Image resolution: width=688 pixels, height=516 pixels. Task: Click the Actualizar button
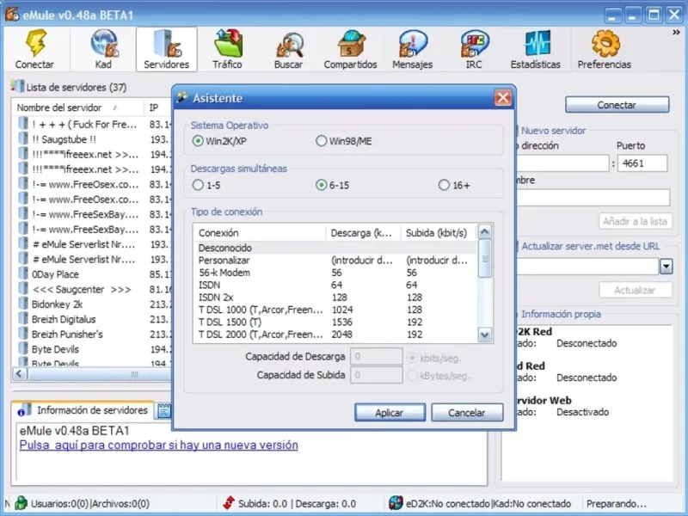click(635, 290)
